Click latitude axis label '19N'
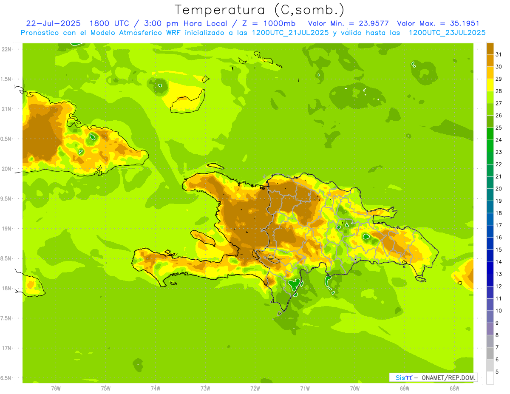 [6, 229]
